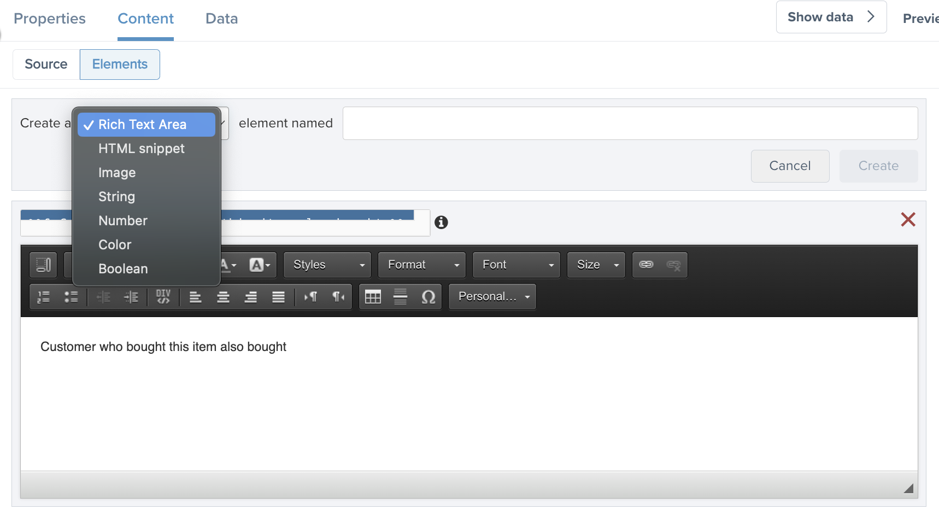Justify the text

(x=279, y=297)
